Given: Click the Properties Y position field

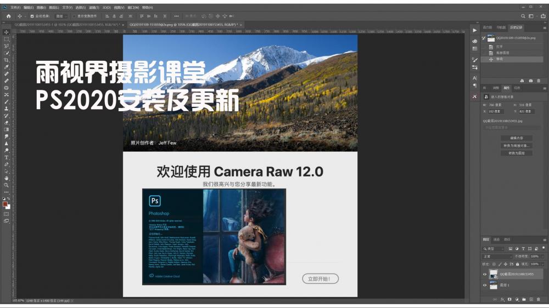Looking at the screenshot, I should [x=526, y=111].
